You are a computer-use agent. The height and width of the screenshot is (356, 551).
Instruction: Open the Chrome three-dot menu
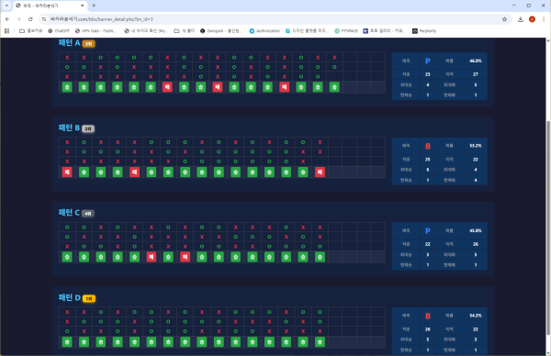click(x=544, y=19)
